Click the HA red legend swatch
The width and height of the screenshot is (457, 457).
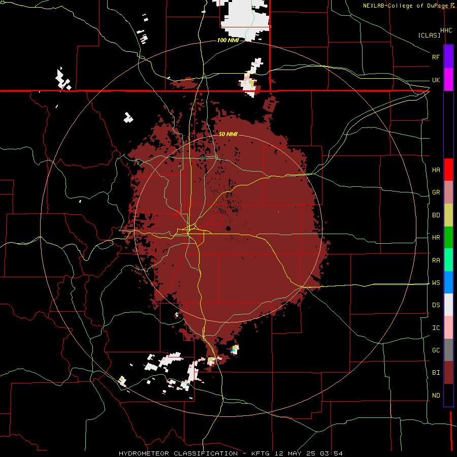click(x=448, y=170)
